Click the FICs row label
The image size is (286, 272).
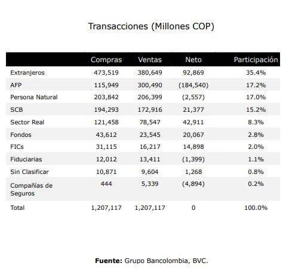(17, 147)
